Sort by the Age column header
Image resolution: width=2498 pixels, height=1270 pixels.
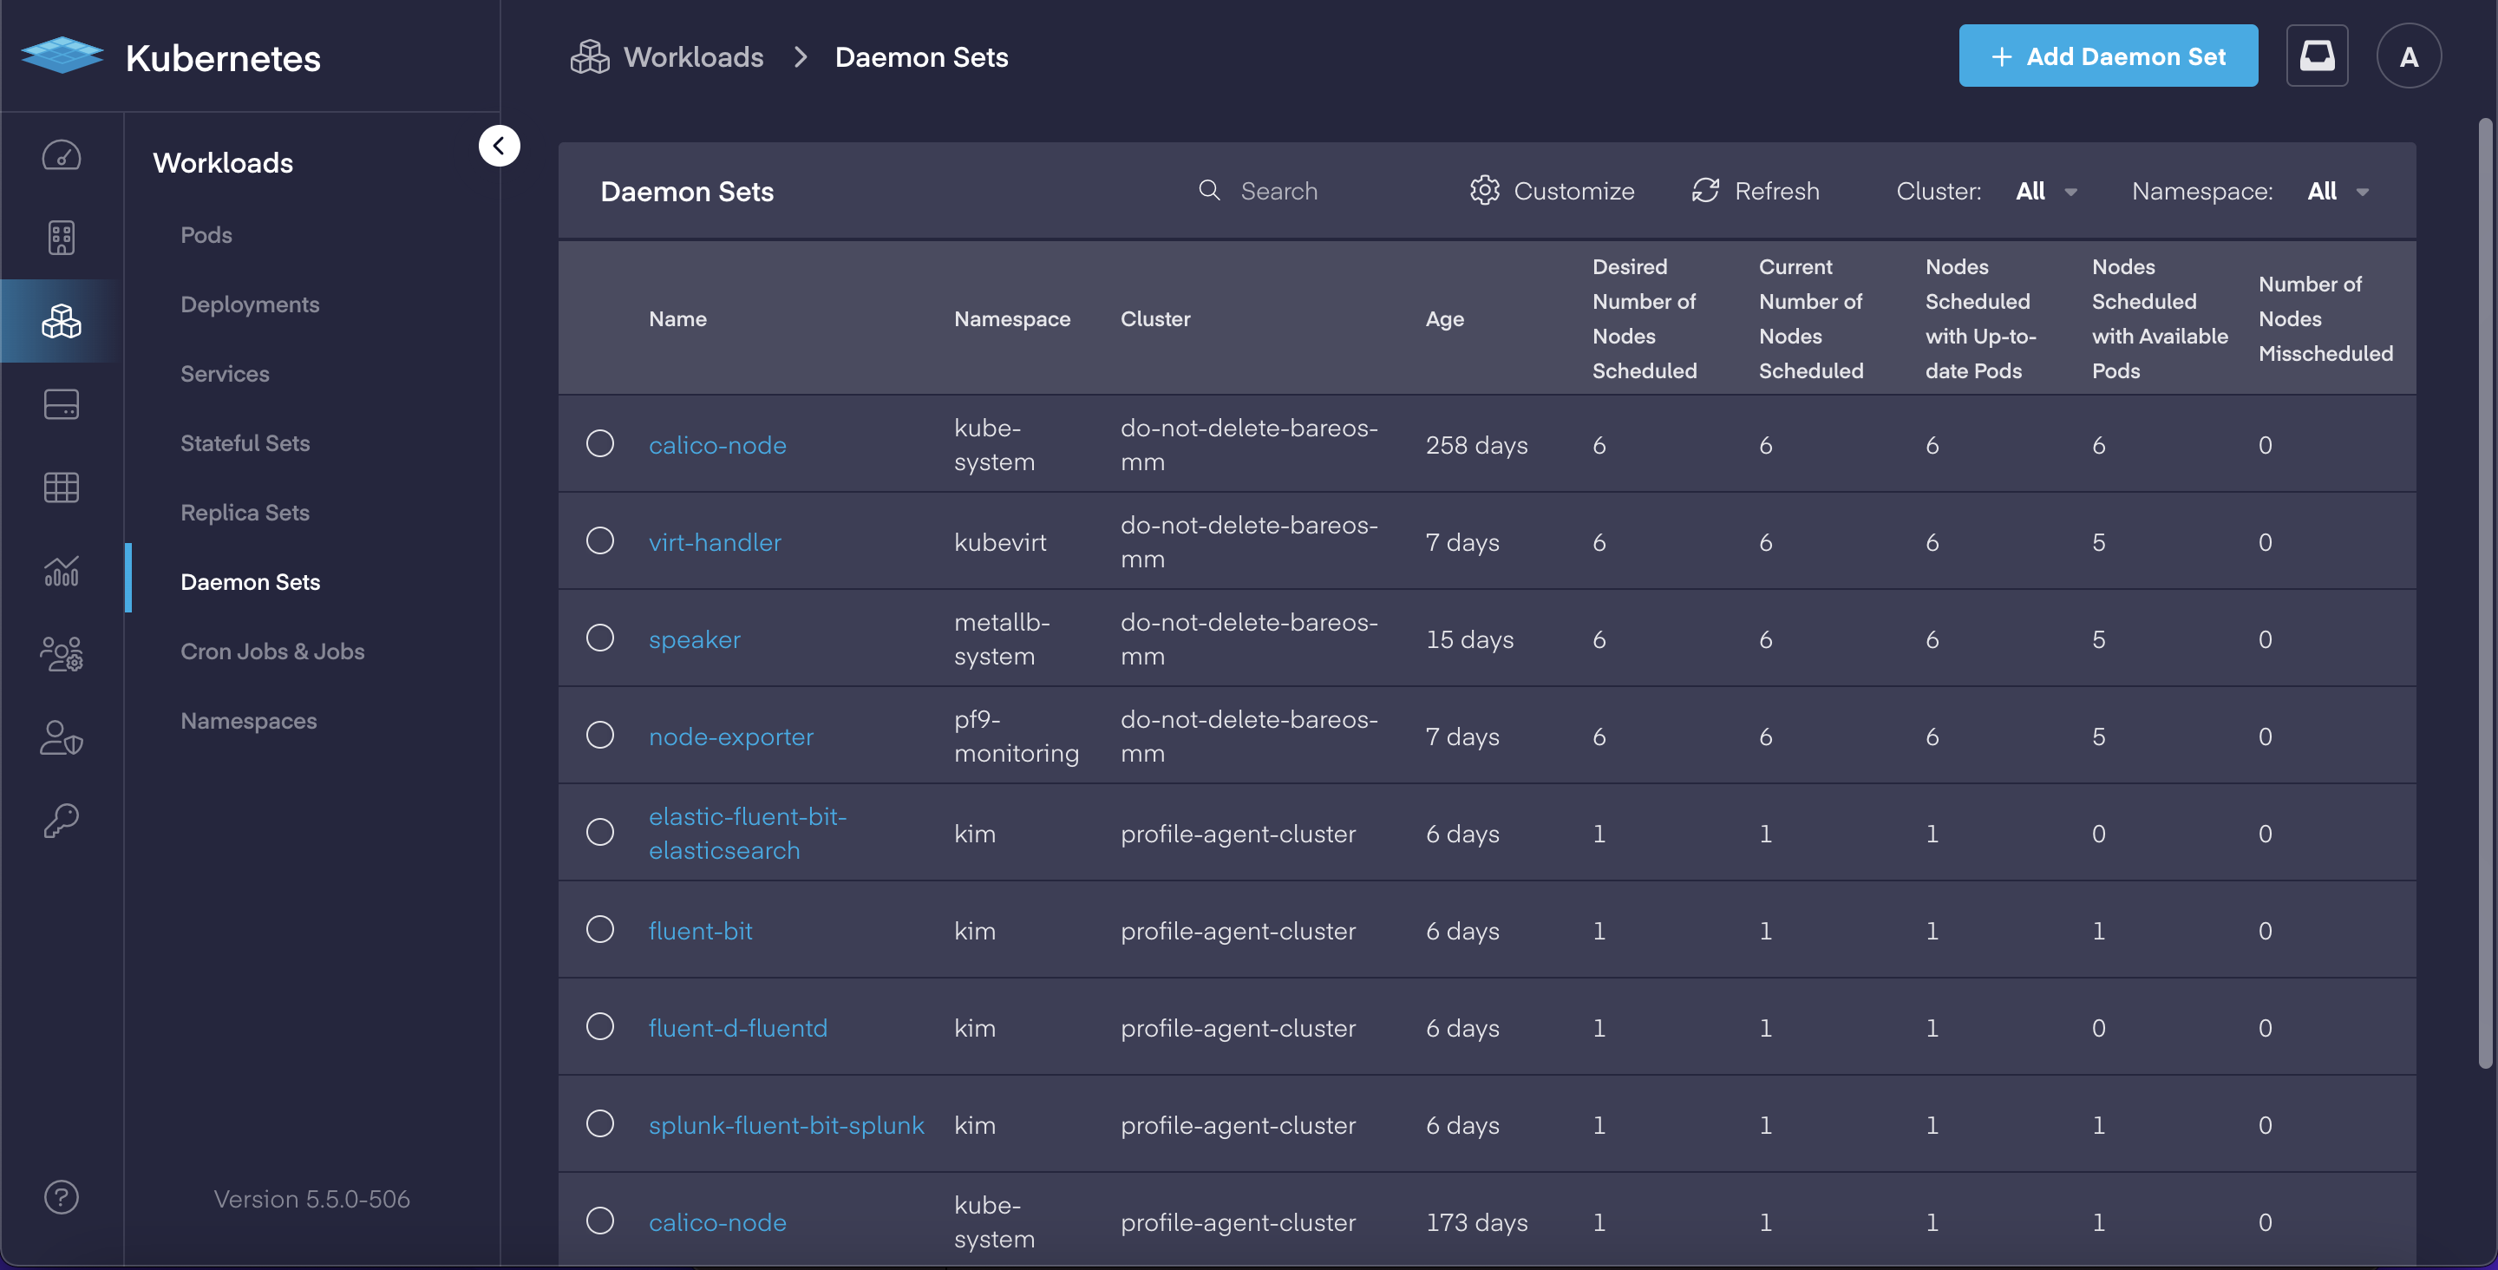click(1445, 318)
